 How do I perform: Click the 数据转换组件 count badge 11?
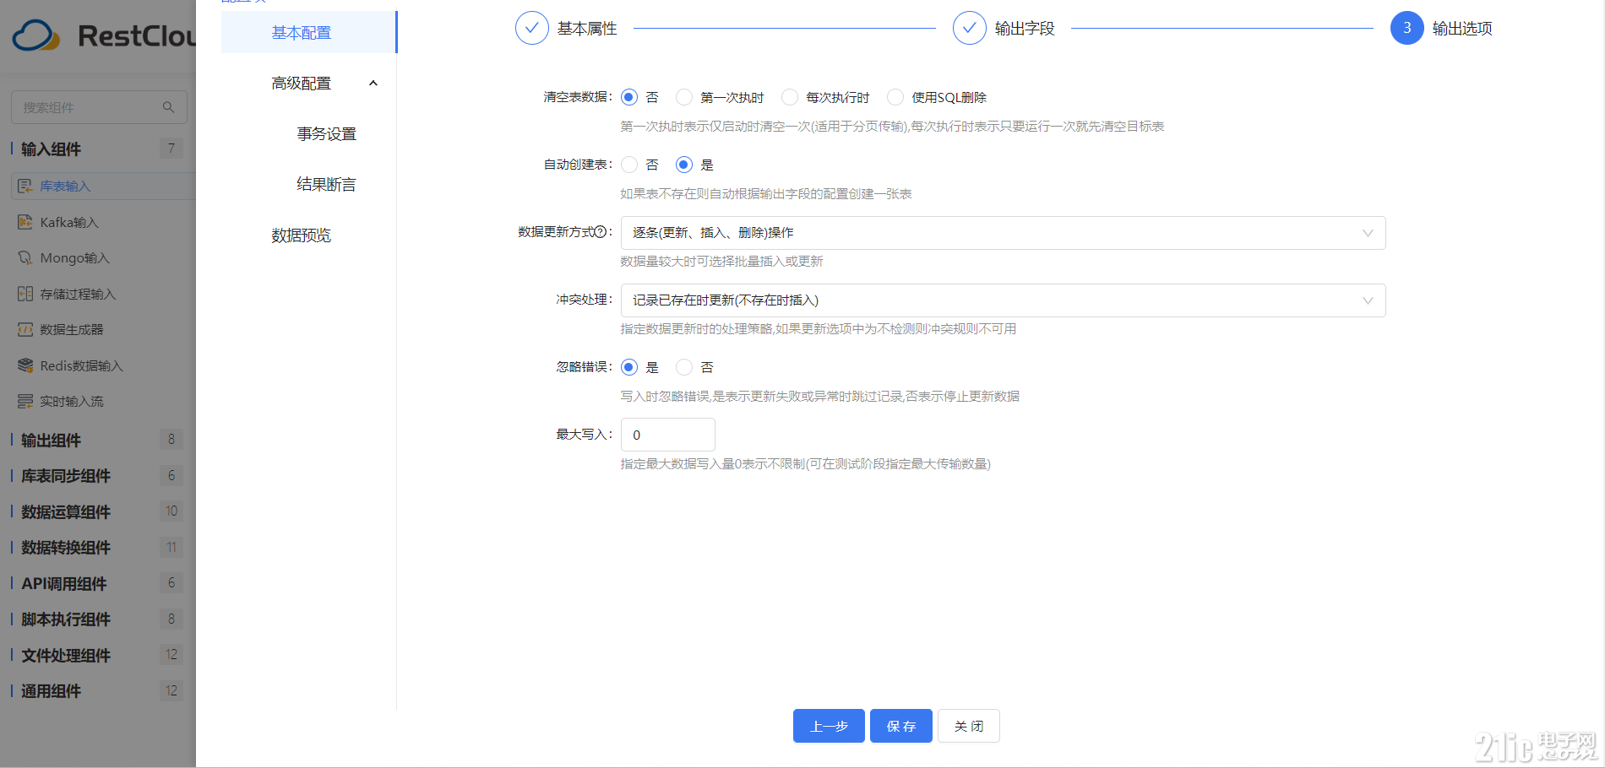(x=171, y=547)
